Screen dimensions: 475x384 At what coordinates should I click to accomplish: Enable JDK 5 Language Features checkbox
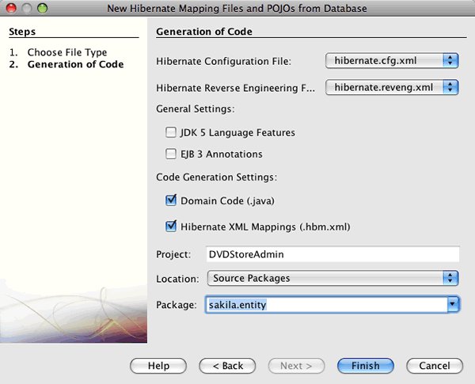tap(171, 132)
